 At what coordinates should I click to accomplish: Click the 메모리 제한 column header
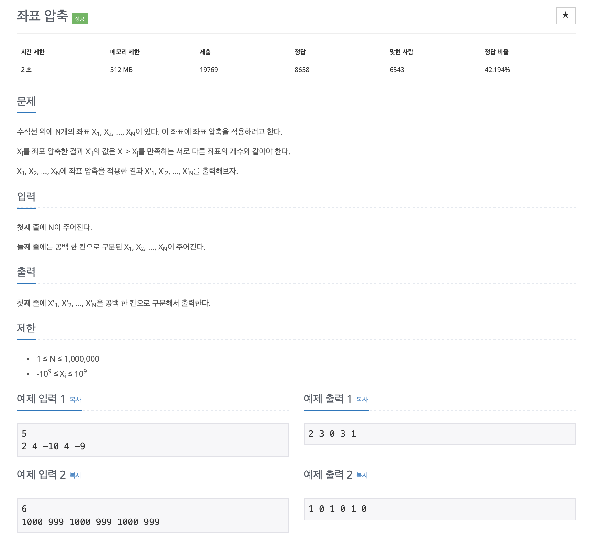125,52
